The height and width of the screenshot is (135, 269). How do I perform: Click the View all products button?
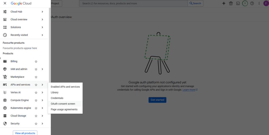click(25, 133)
